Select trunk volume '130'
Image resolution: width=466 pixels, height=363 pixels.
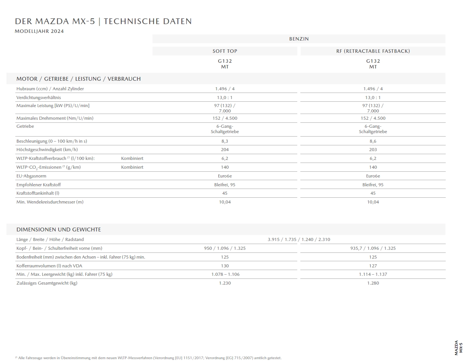coord(225,266)
